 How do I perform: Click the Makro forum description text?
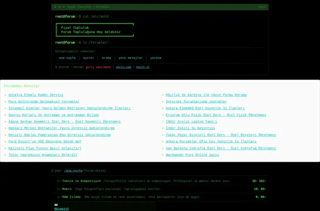pyautogui.click(x=118, y=189)
